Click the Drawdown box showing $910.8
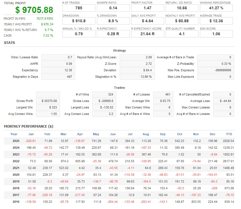 pos(79,21)
